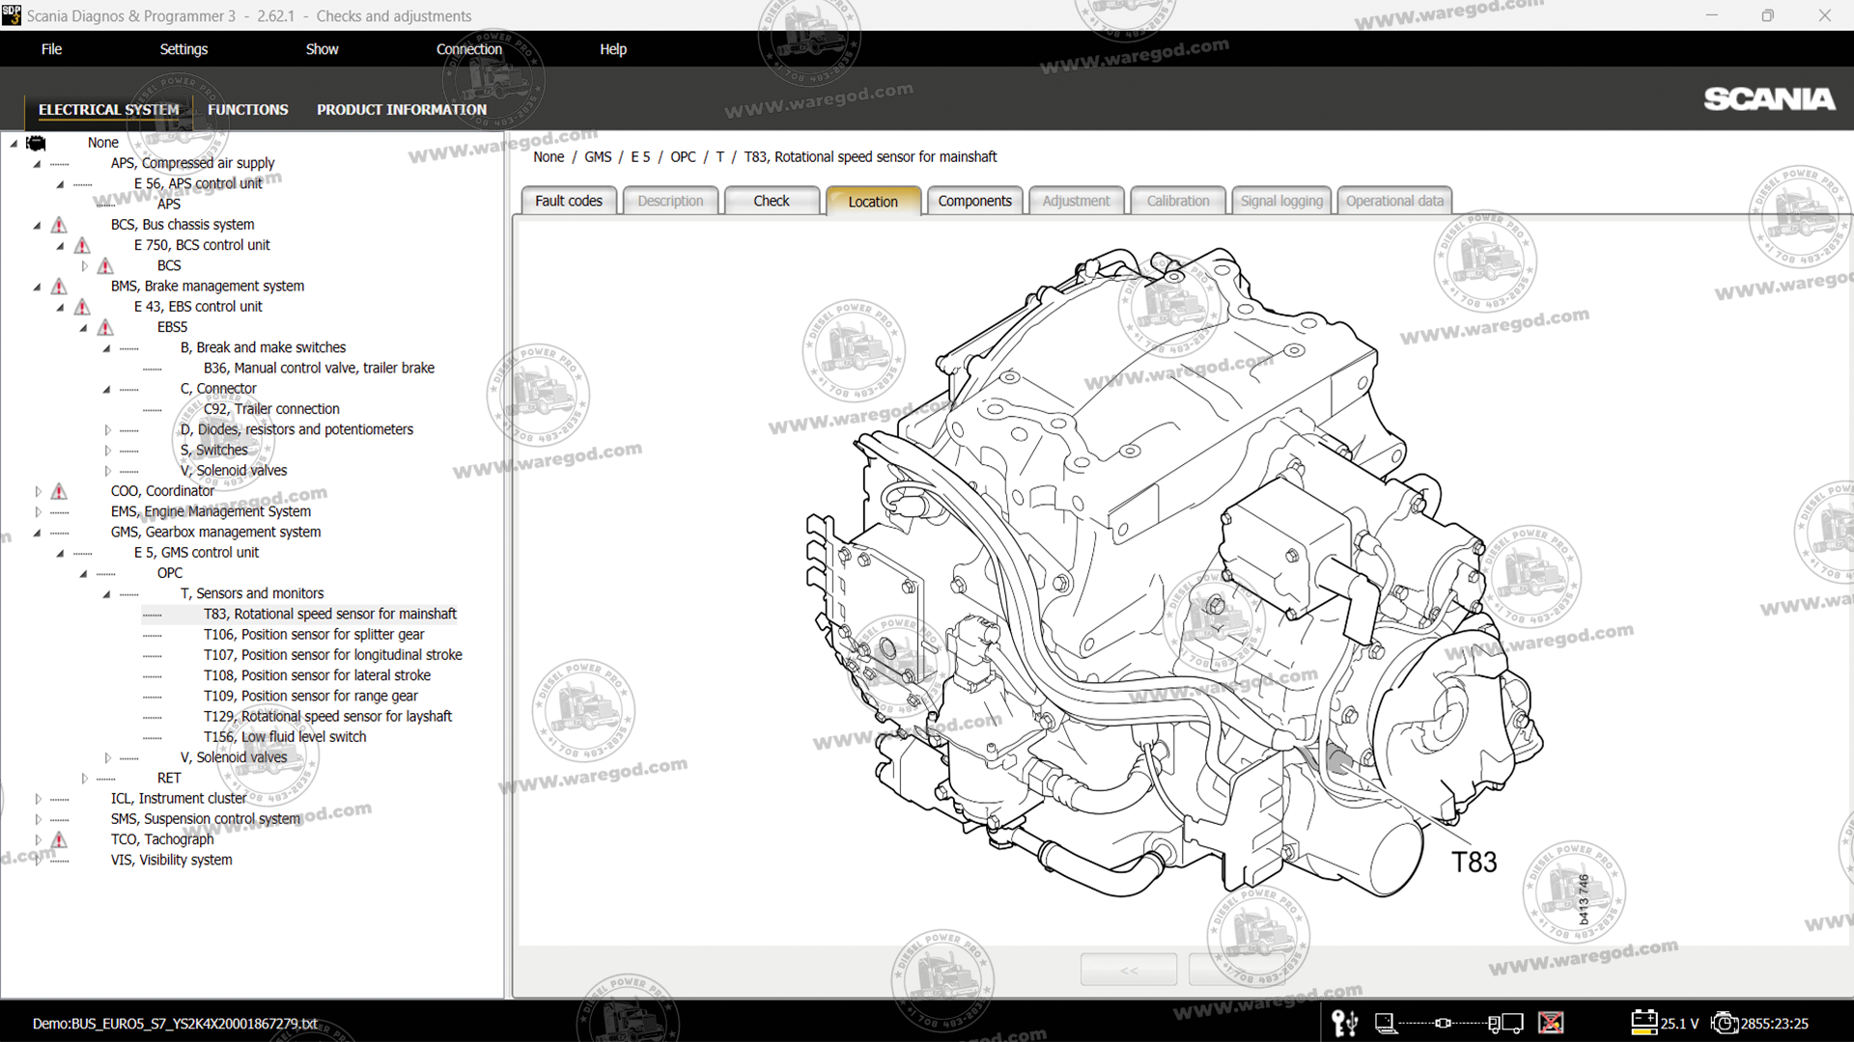Image resolution: width=1854 pixels, height=1042 pixels.
Task: Open the PRODUCT INFORMATION section
Action: click(401, 109)
